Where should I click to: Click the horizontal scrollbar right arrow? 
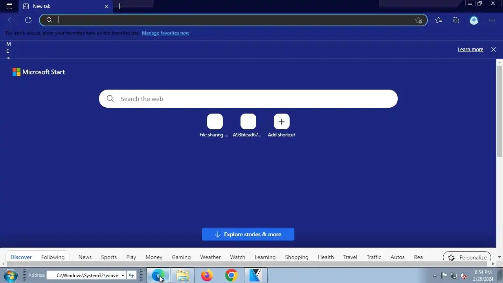[493, 264]
